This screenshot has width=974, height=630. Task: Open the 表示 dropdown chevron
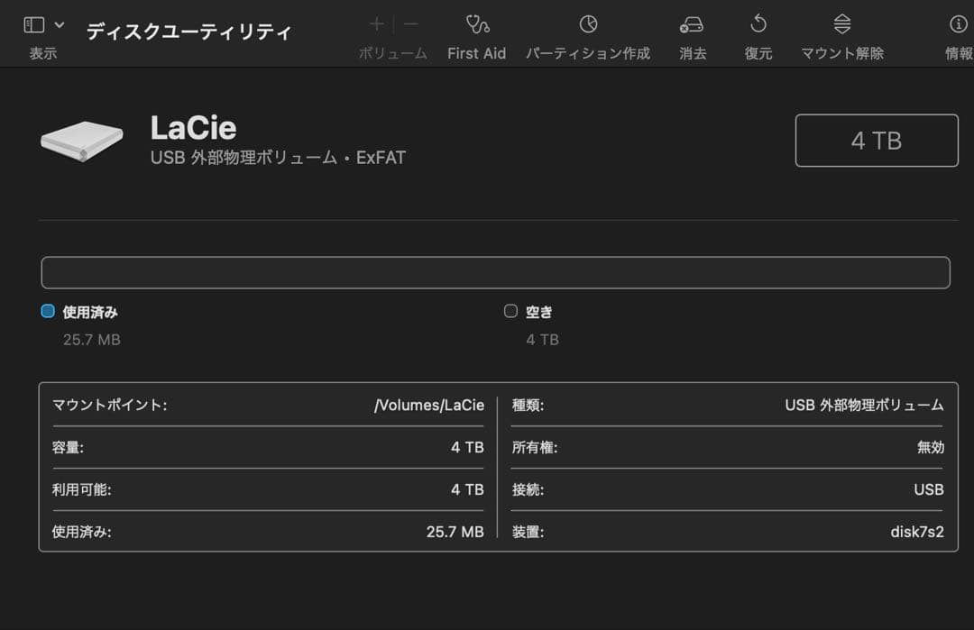[x=59, y=25]
